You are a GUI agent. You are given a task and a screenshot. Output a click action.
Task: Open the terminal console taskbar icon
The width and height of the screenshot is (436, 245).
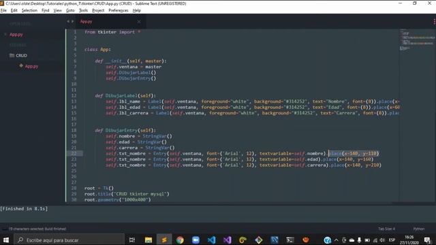290,240
